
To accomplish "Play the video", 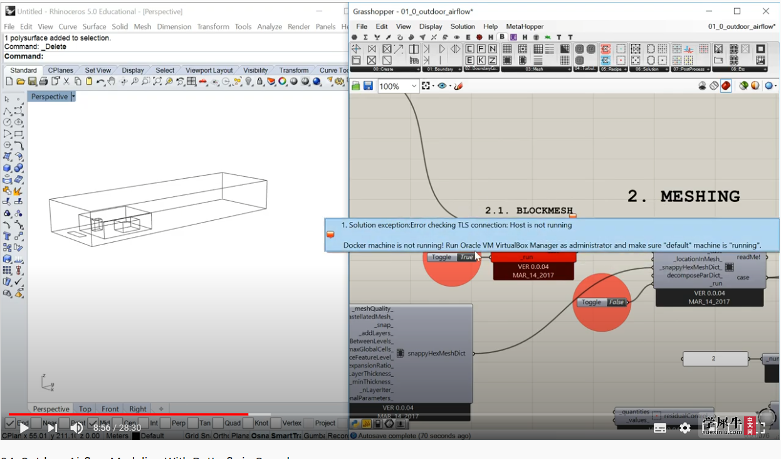I will click(23, 428).
